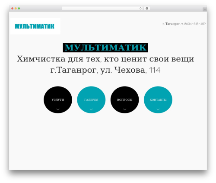This screenshot has width=216, height=183.
Task: Click the black МУЛЬТИМАТИК heading banner
Action: tap(105, 48)
